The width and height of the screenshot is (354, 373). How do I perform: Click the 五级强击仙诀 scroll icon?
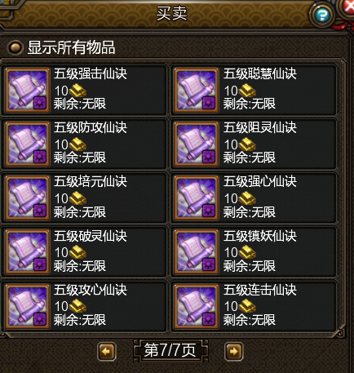click(x=27, y=90)
